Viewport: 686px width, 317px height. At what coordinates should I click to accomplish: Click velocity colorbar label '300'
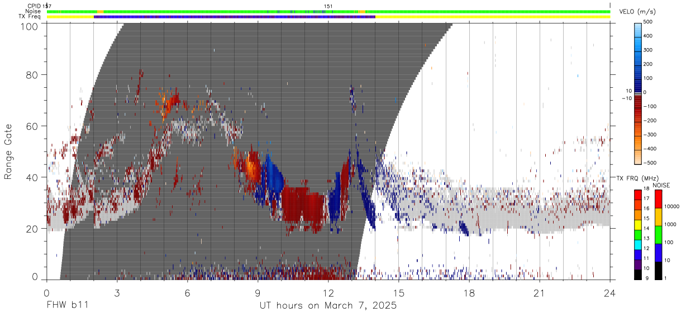tap(648, 50)
